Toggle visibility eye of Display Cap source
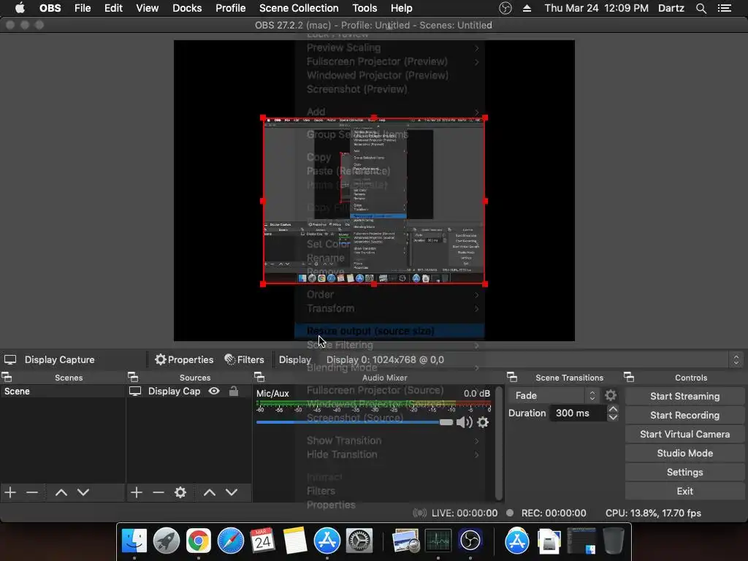748x561 pixels. 214,392
